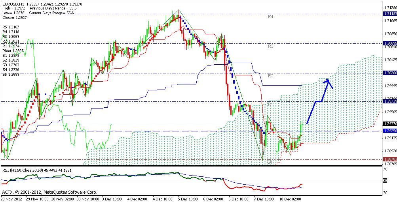Select the 1.30206 price tag on axis

[390, 73]
